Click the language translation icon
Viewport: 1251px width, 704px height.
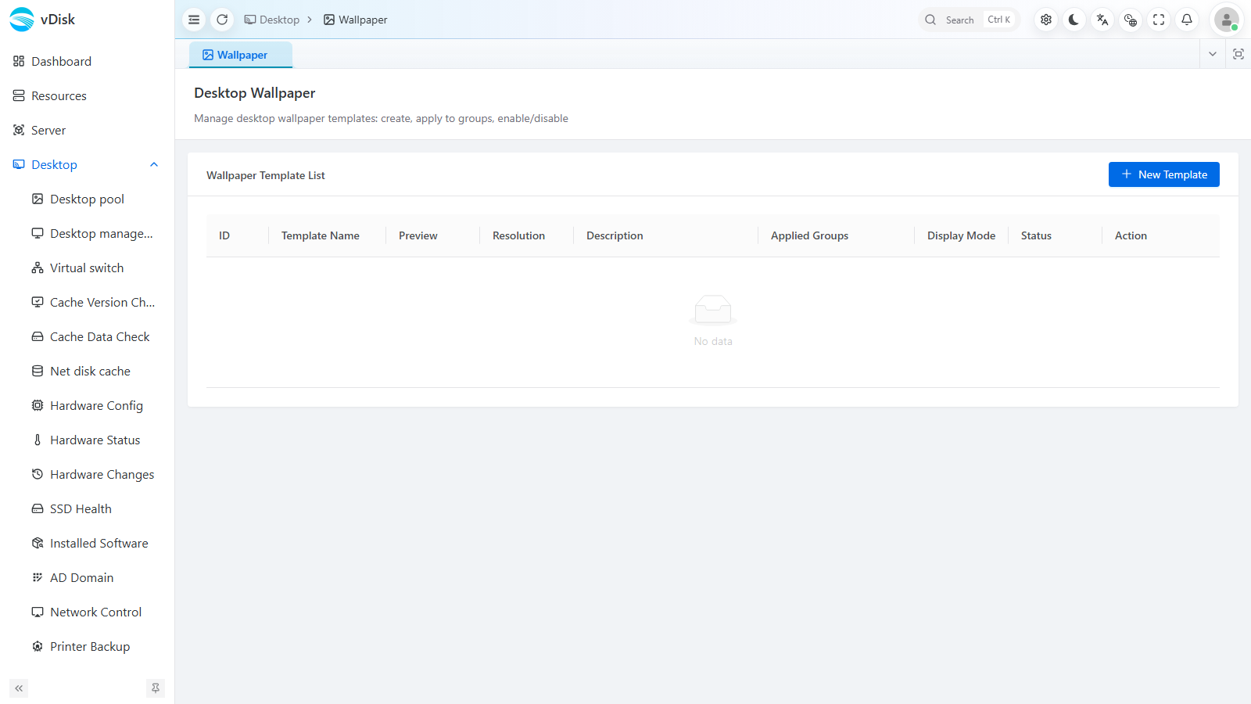tap(1102, 20)
